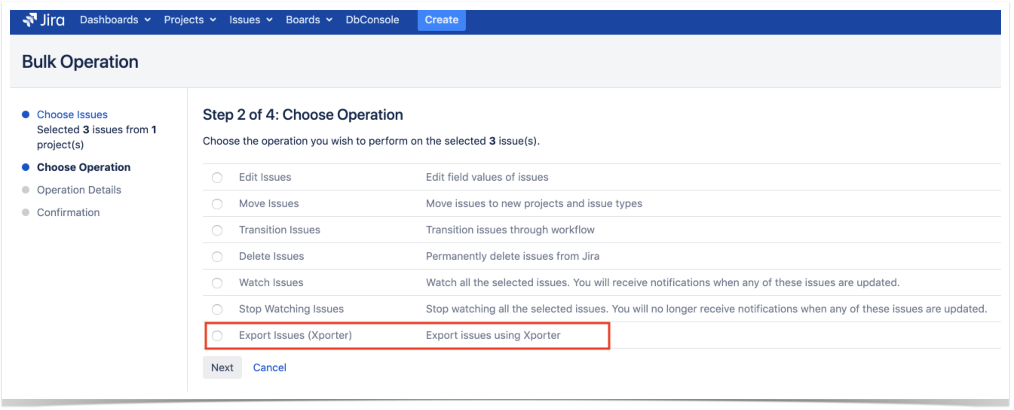Click 'Transition issues through workflow' description
1014x410 pixels.
(510, 230)
